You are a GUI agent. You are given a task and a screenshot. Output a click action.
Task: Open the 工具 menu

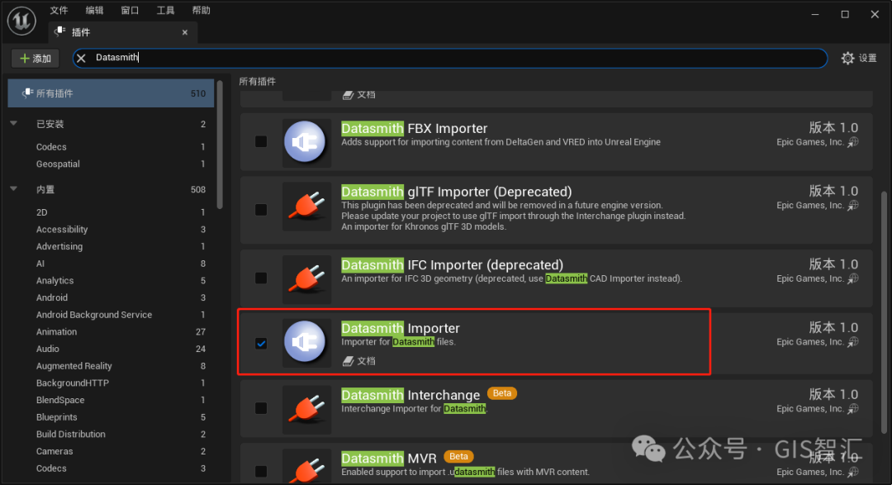coord(165,10)
